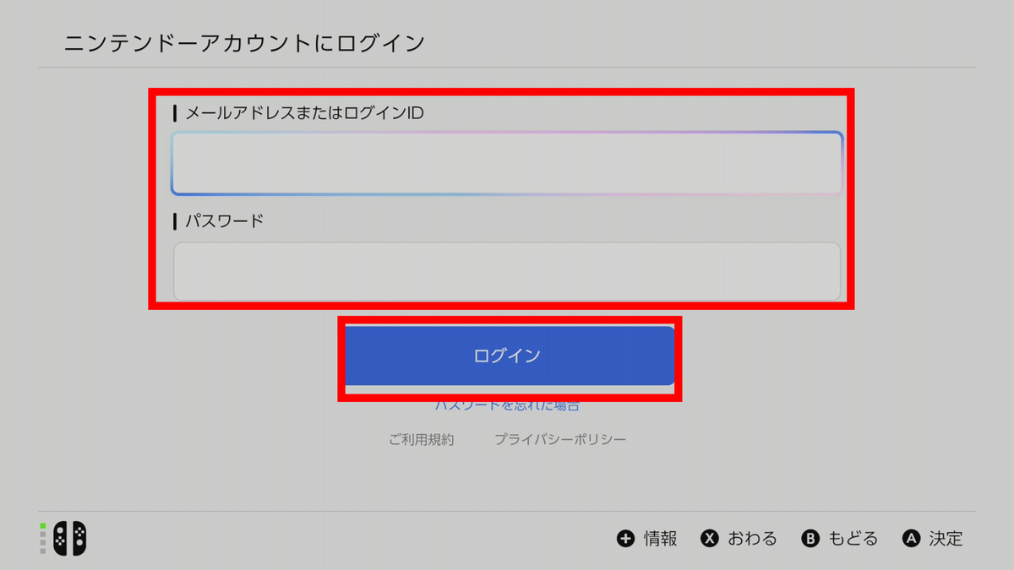Focus the パスワード input field
1014x570 pixels.
tap(507, 271)
